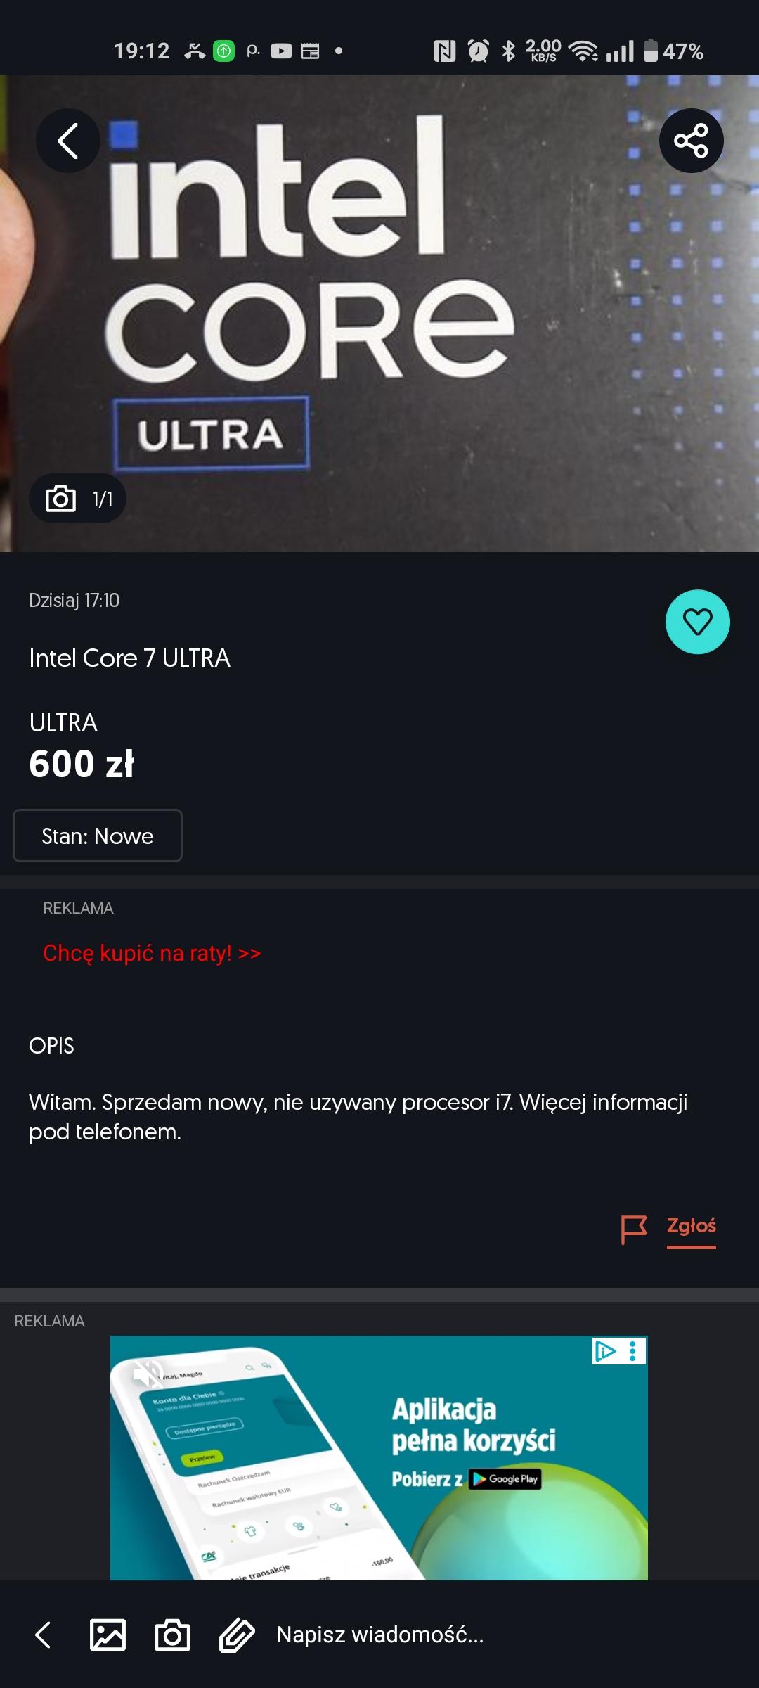
Task: Open the 'Chcę kupić na raty!' link
Action: (x=152, y=953)
